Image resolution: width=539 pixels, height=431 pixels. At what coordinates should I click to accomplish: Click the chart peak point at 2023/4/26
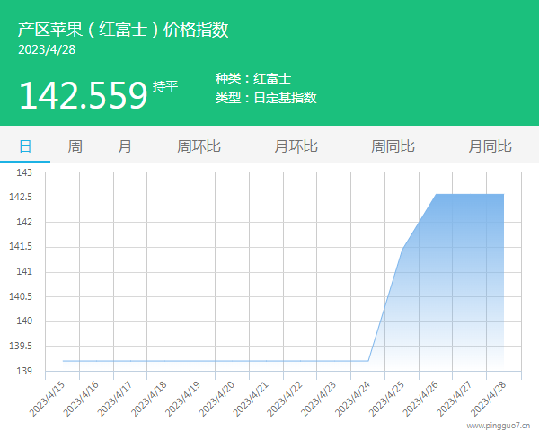point(437,195)
